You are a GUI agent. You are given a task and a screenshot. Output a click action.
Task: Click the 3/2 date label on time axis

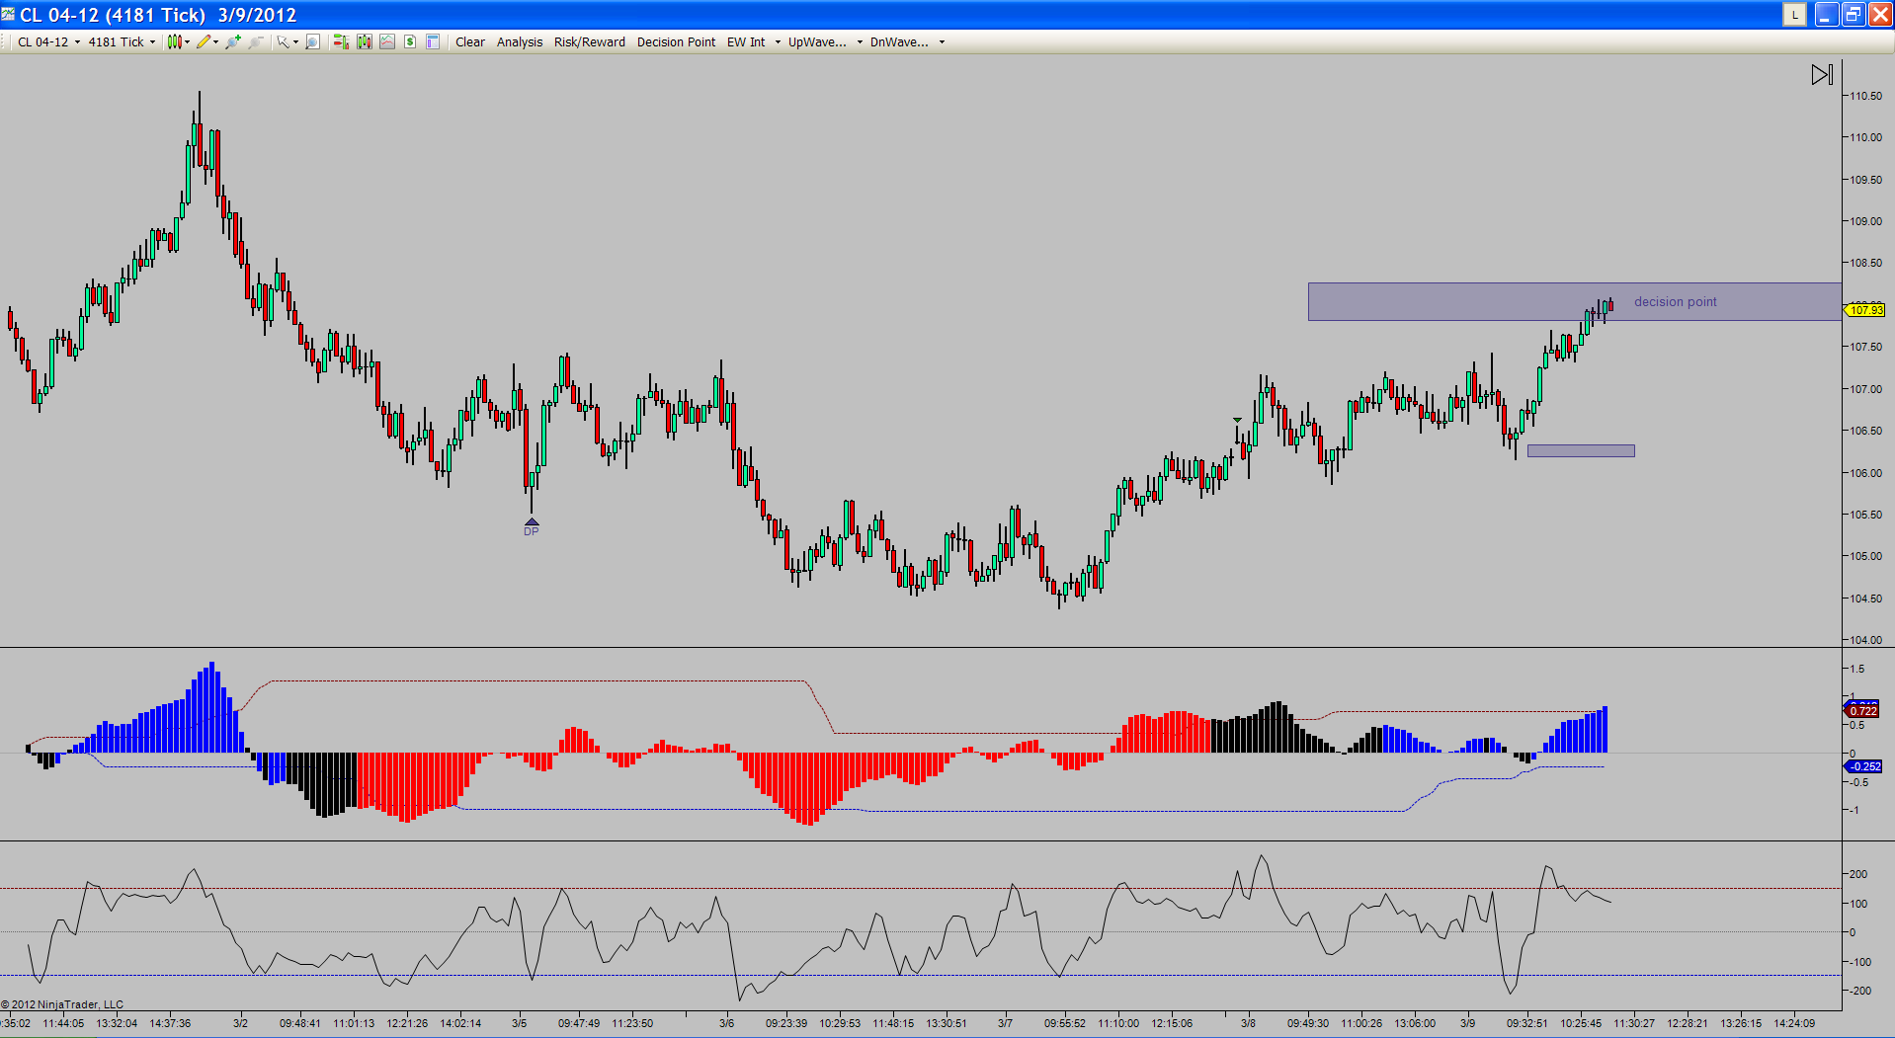240,1023
